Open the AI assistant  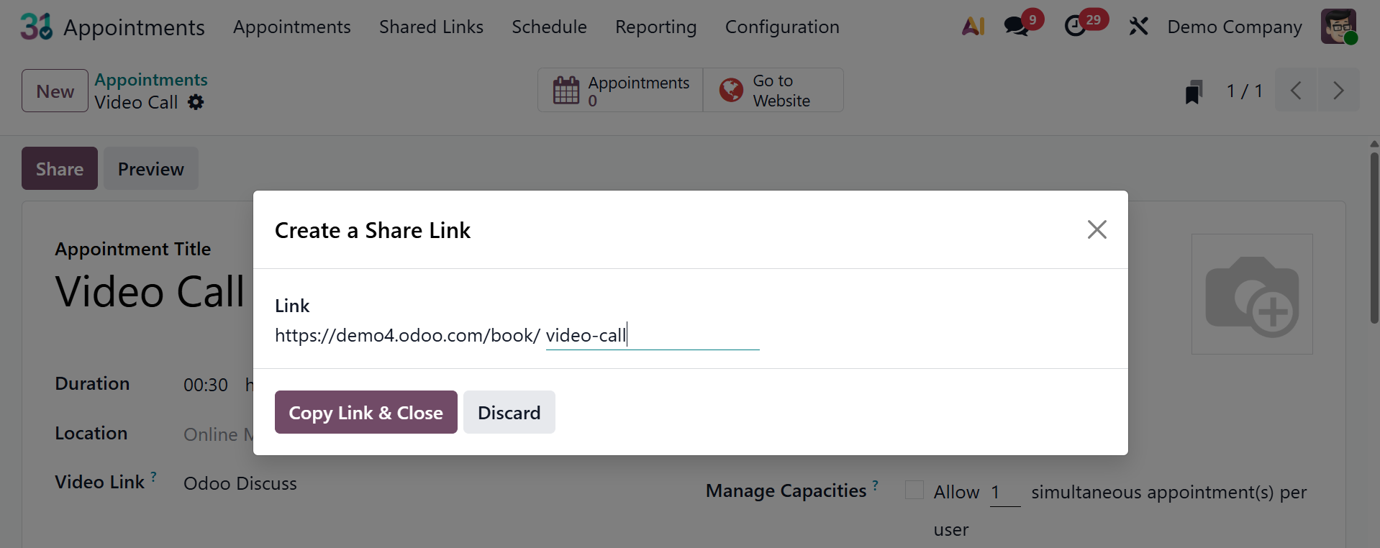pyautogui.click(x=972, y=26)
